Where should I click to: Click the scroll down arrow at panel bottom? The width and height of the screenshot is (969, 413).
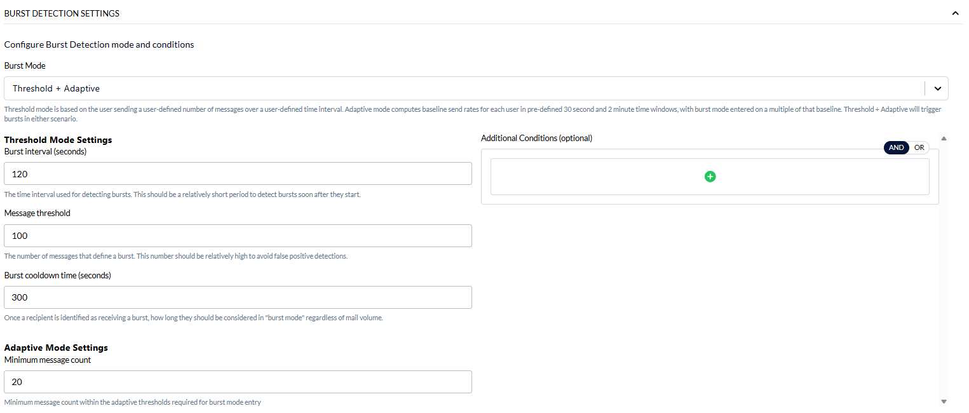coord(944,402)
